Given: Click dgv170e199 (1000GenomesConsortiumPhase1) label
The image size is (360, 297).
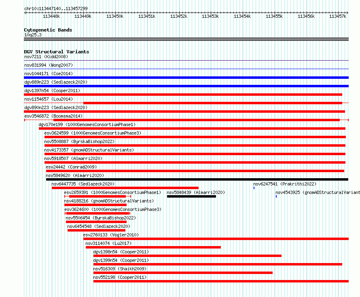Looking at the screenshot, I should pos(87,124).
